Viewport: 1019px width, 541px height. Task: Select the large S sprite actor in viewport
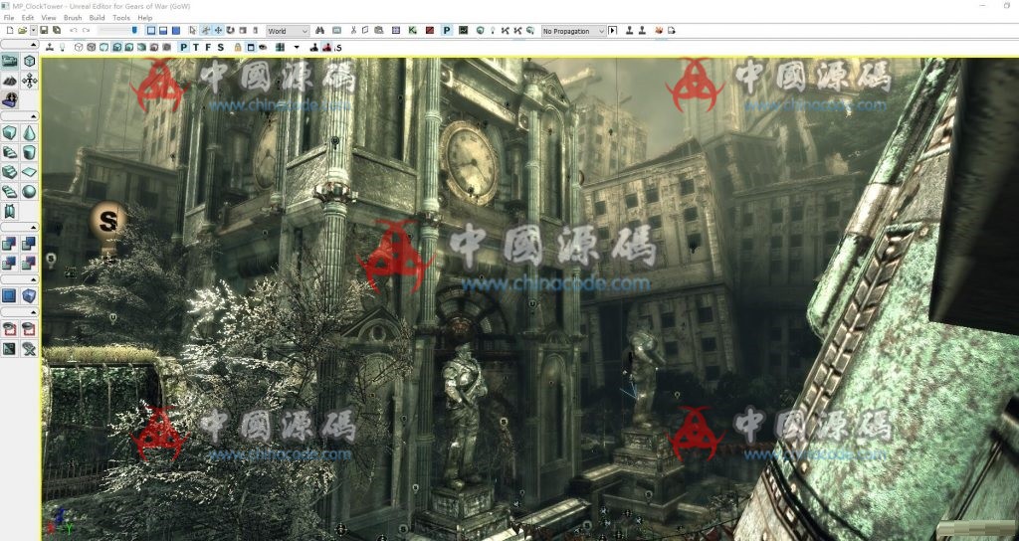pyautogui.click(x=107, y=221)
